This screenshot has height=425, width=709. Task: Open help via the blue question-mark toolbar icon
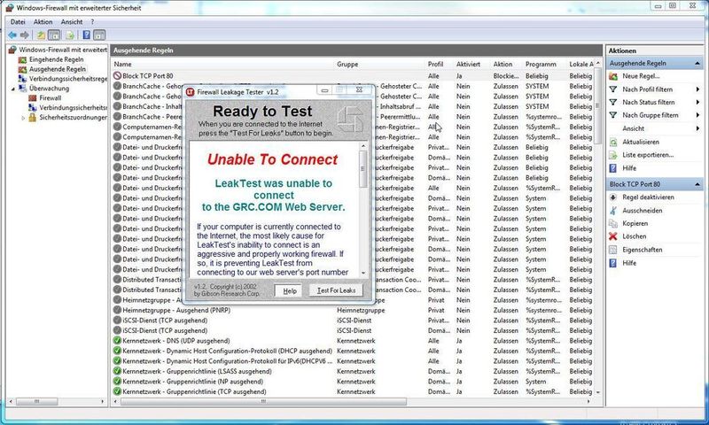[86, 35]
